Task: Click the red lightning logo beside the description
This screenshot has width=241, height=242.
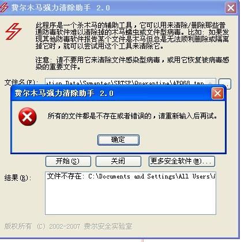Action: coord(13,31)
